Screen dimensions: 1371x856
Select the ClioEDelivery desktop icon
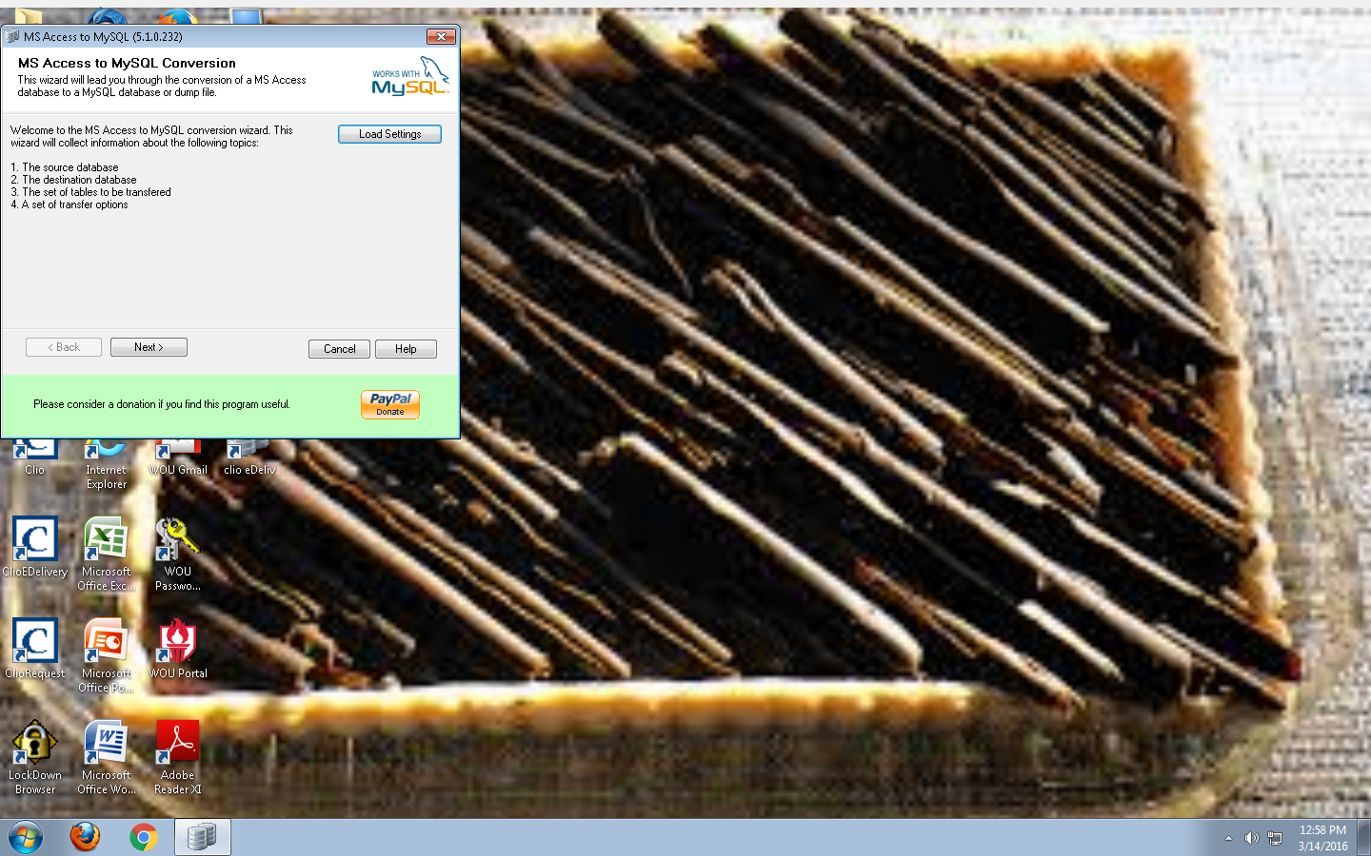(35, 547)
